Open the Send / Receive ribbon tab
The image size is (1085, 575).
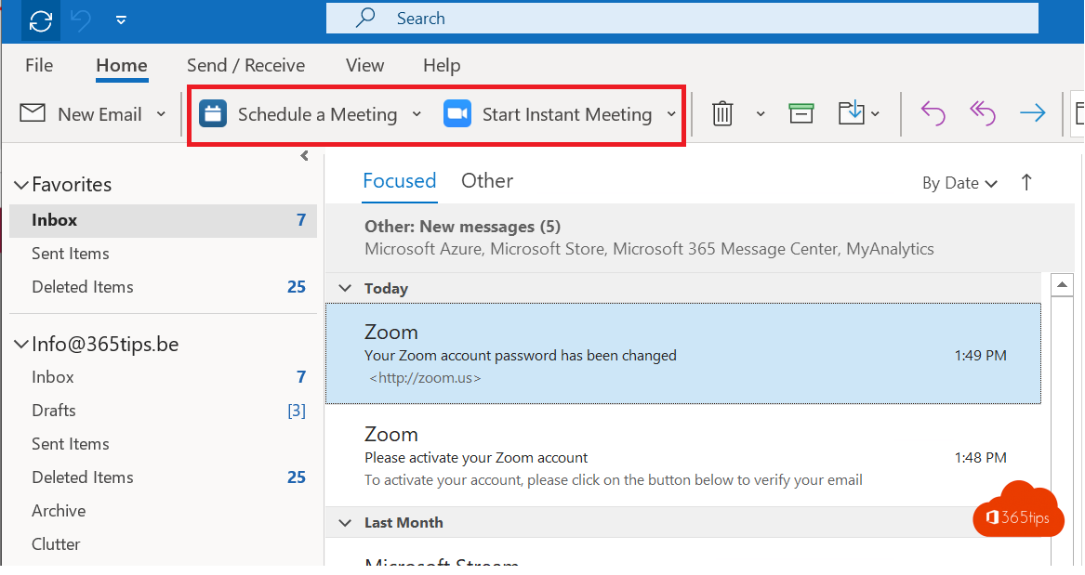click(x=245, y=65)
